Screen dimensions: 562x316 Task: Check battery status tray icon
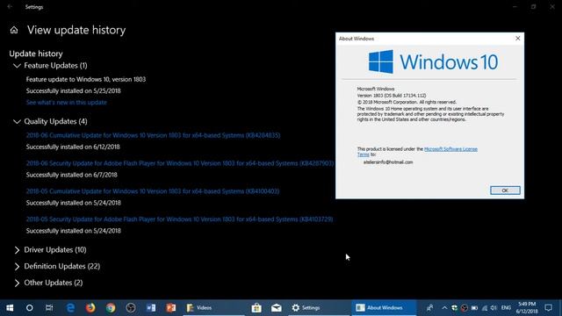(474, 308)
